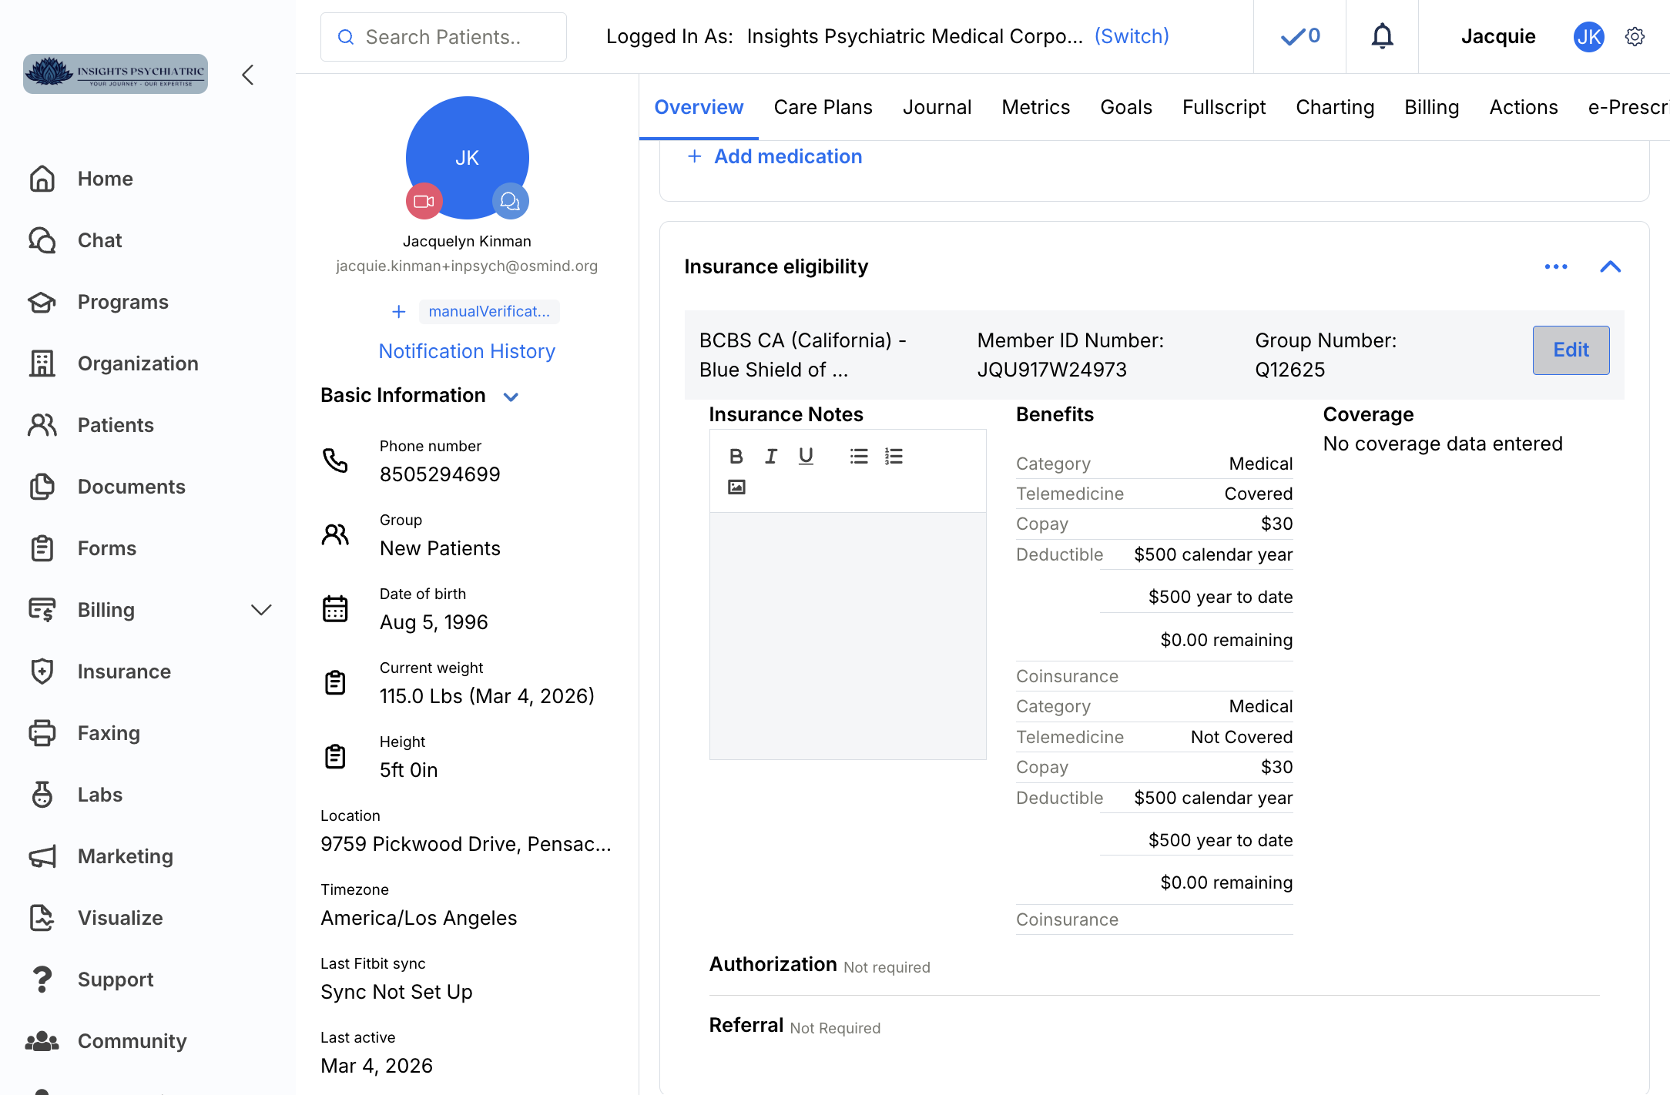Screen dimensions: 1670x1095
Task: Add a patient tag with plus
Action: pyautogui.click(x=398, y=311)
